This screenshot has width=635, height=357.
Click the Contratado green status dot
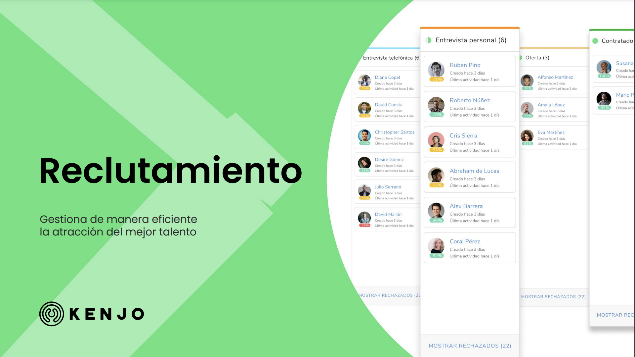tap(595, 41)
